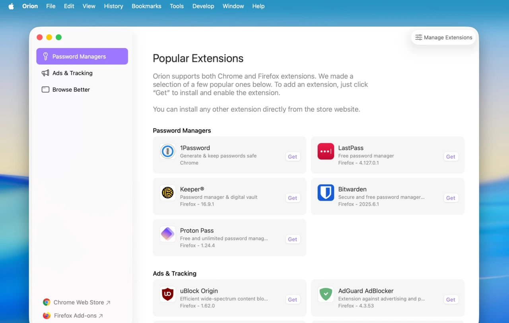Open Manage Extensions

pyautogui.click(x=443, y=37)
